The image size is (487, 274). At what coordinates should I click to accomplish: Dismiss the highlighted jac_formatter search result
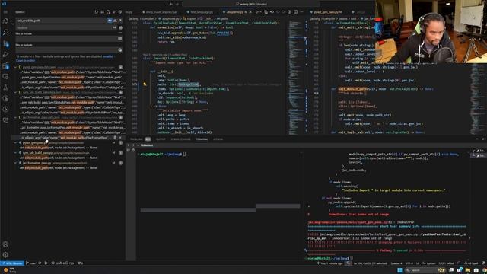(x=120, y=138)
